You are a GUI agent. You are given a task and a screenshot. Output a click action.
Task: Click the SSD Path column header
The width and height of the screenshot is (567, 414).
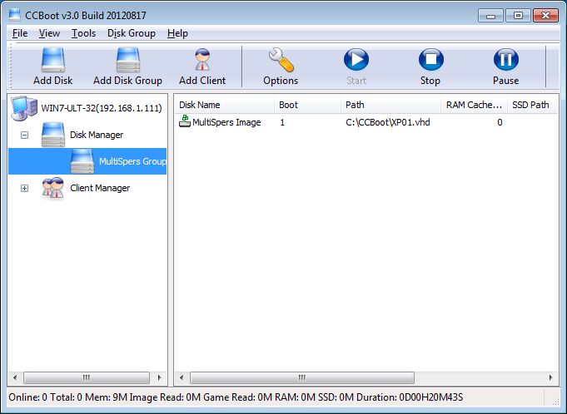[x=532, y=105]
